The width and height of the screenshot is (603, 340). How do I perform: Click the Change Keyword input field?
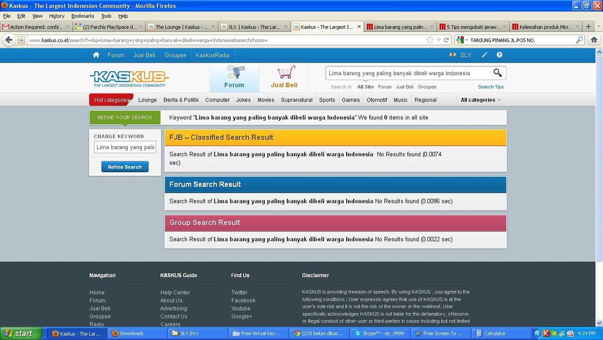(125, 147)
